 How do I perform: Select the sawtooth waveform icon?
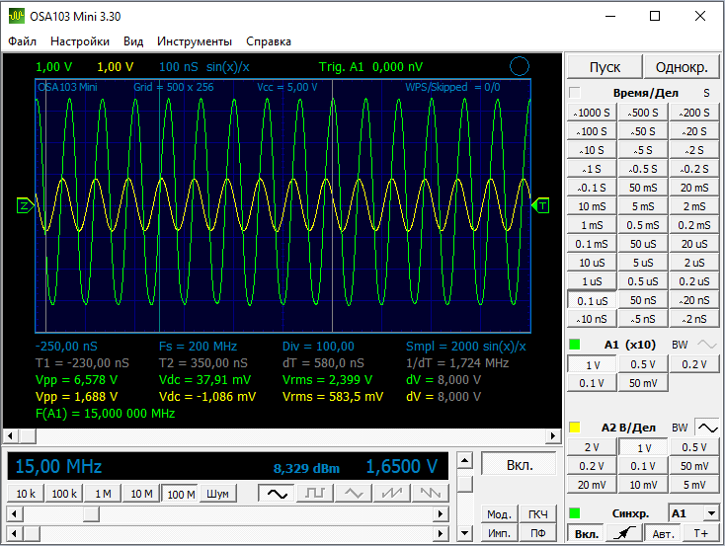[x=391, y=493]
